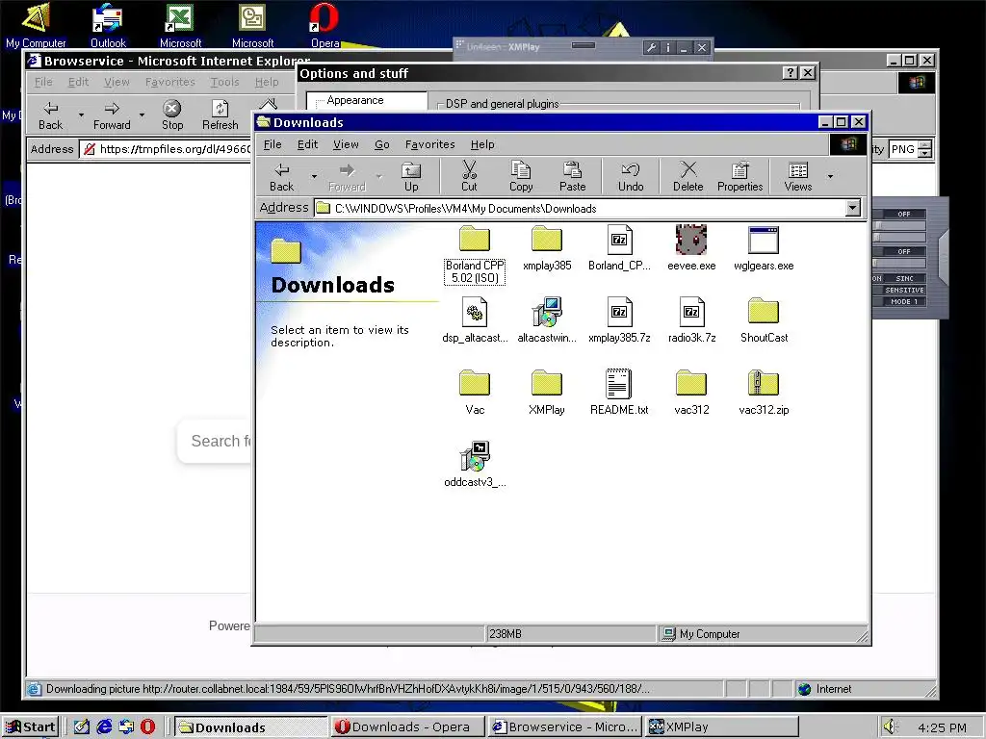Click the Views toolbar icon
This screenshot has height=739, width=986.
pos(798,177)
